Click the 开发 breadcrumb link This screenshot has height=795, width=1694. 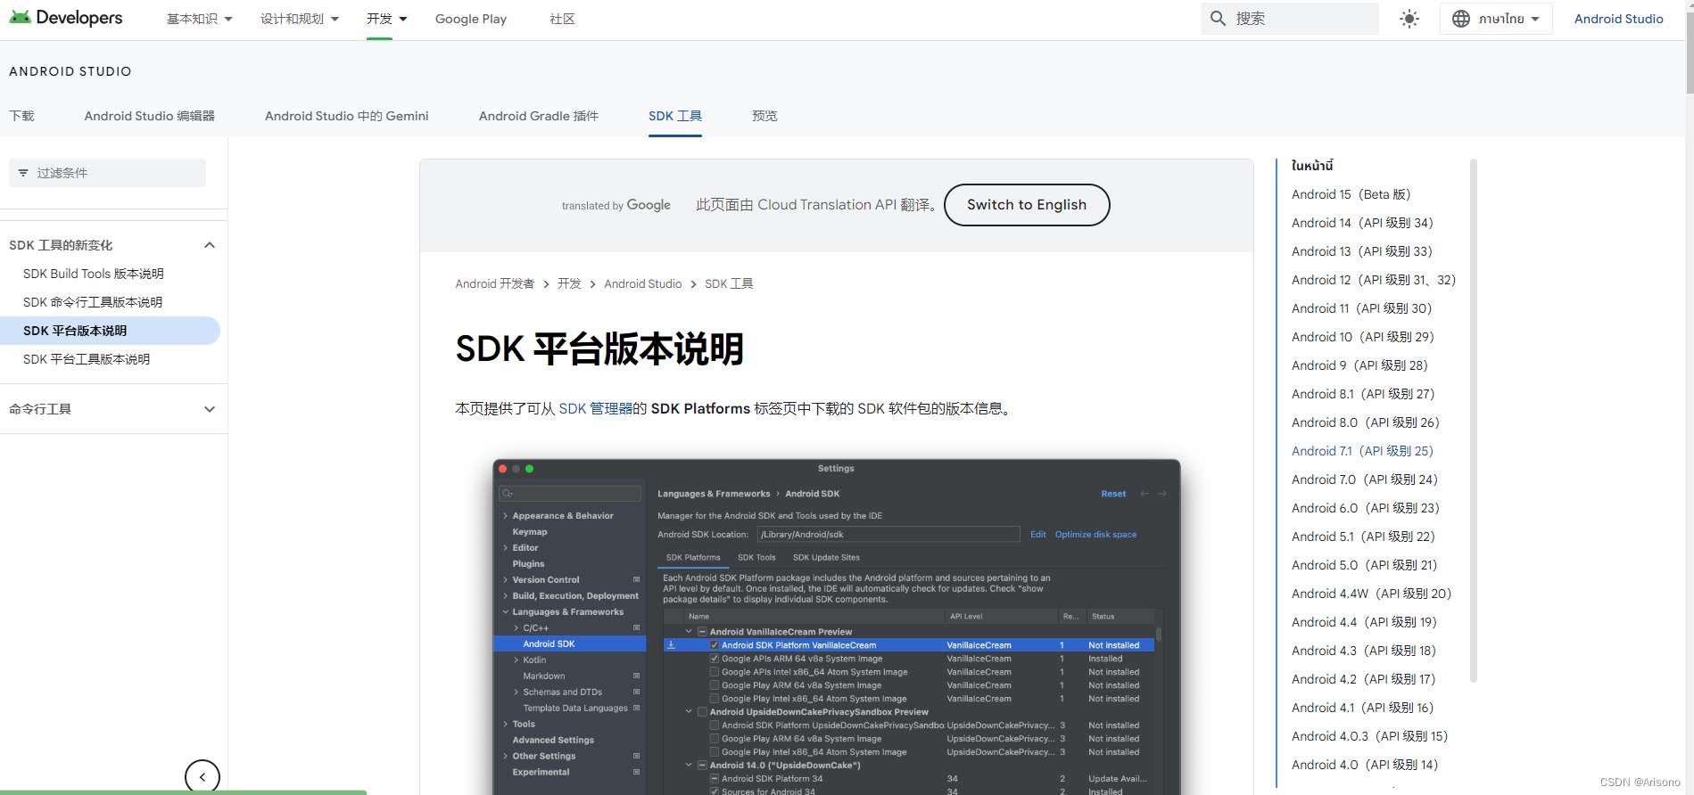tap(569, 283)
